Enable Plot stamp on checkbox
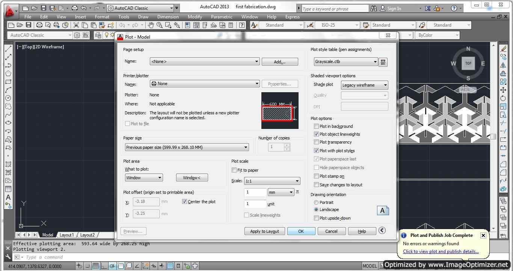This screenshot has height=271, width=513. pyautogui.click(x=316, y=176)
